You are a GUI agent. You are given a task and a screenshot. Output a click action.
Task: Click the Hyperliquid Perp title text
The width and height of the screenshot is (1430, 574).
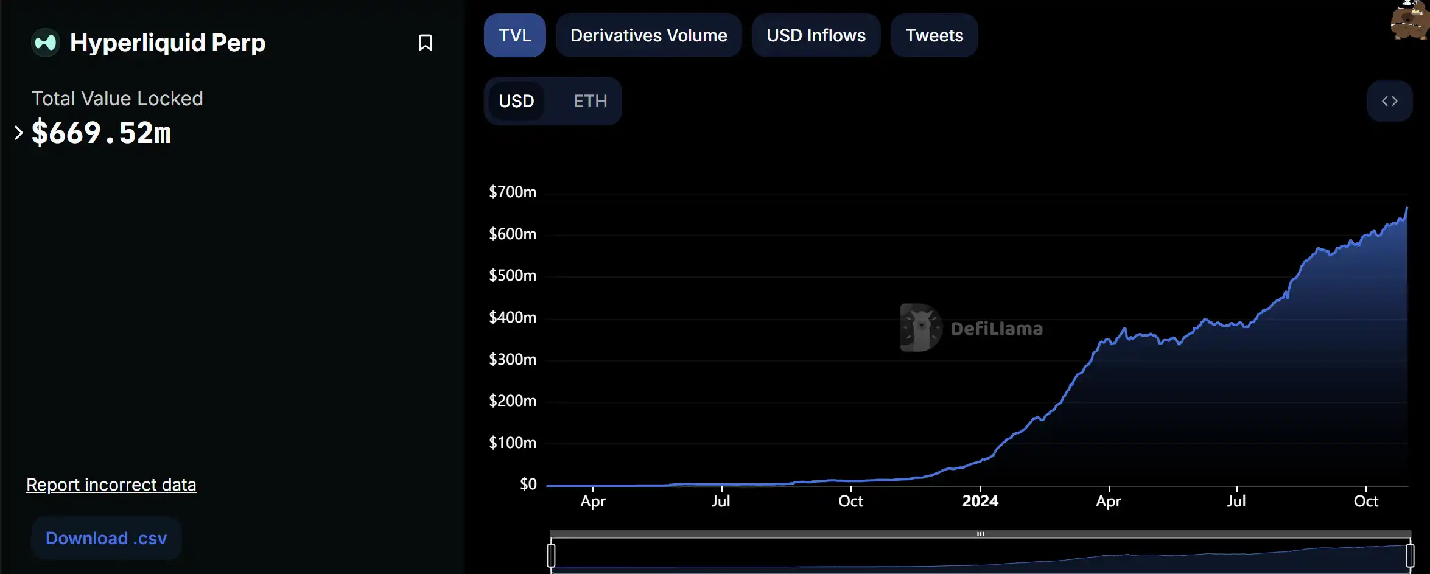coord(167,43)
